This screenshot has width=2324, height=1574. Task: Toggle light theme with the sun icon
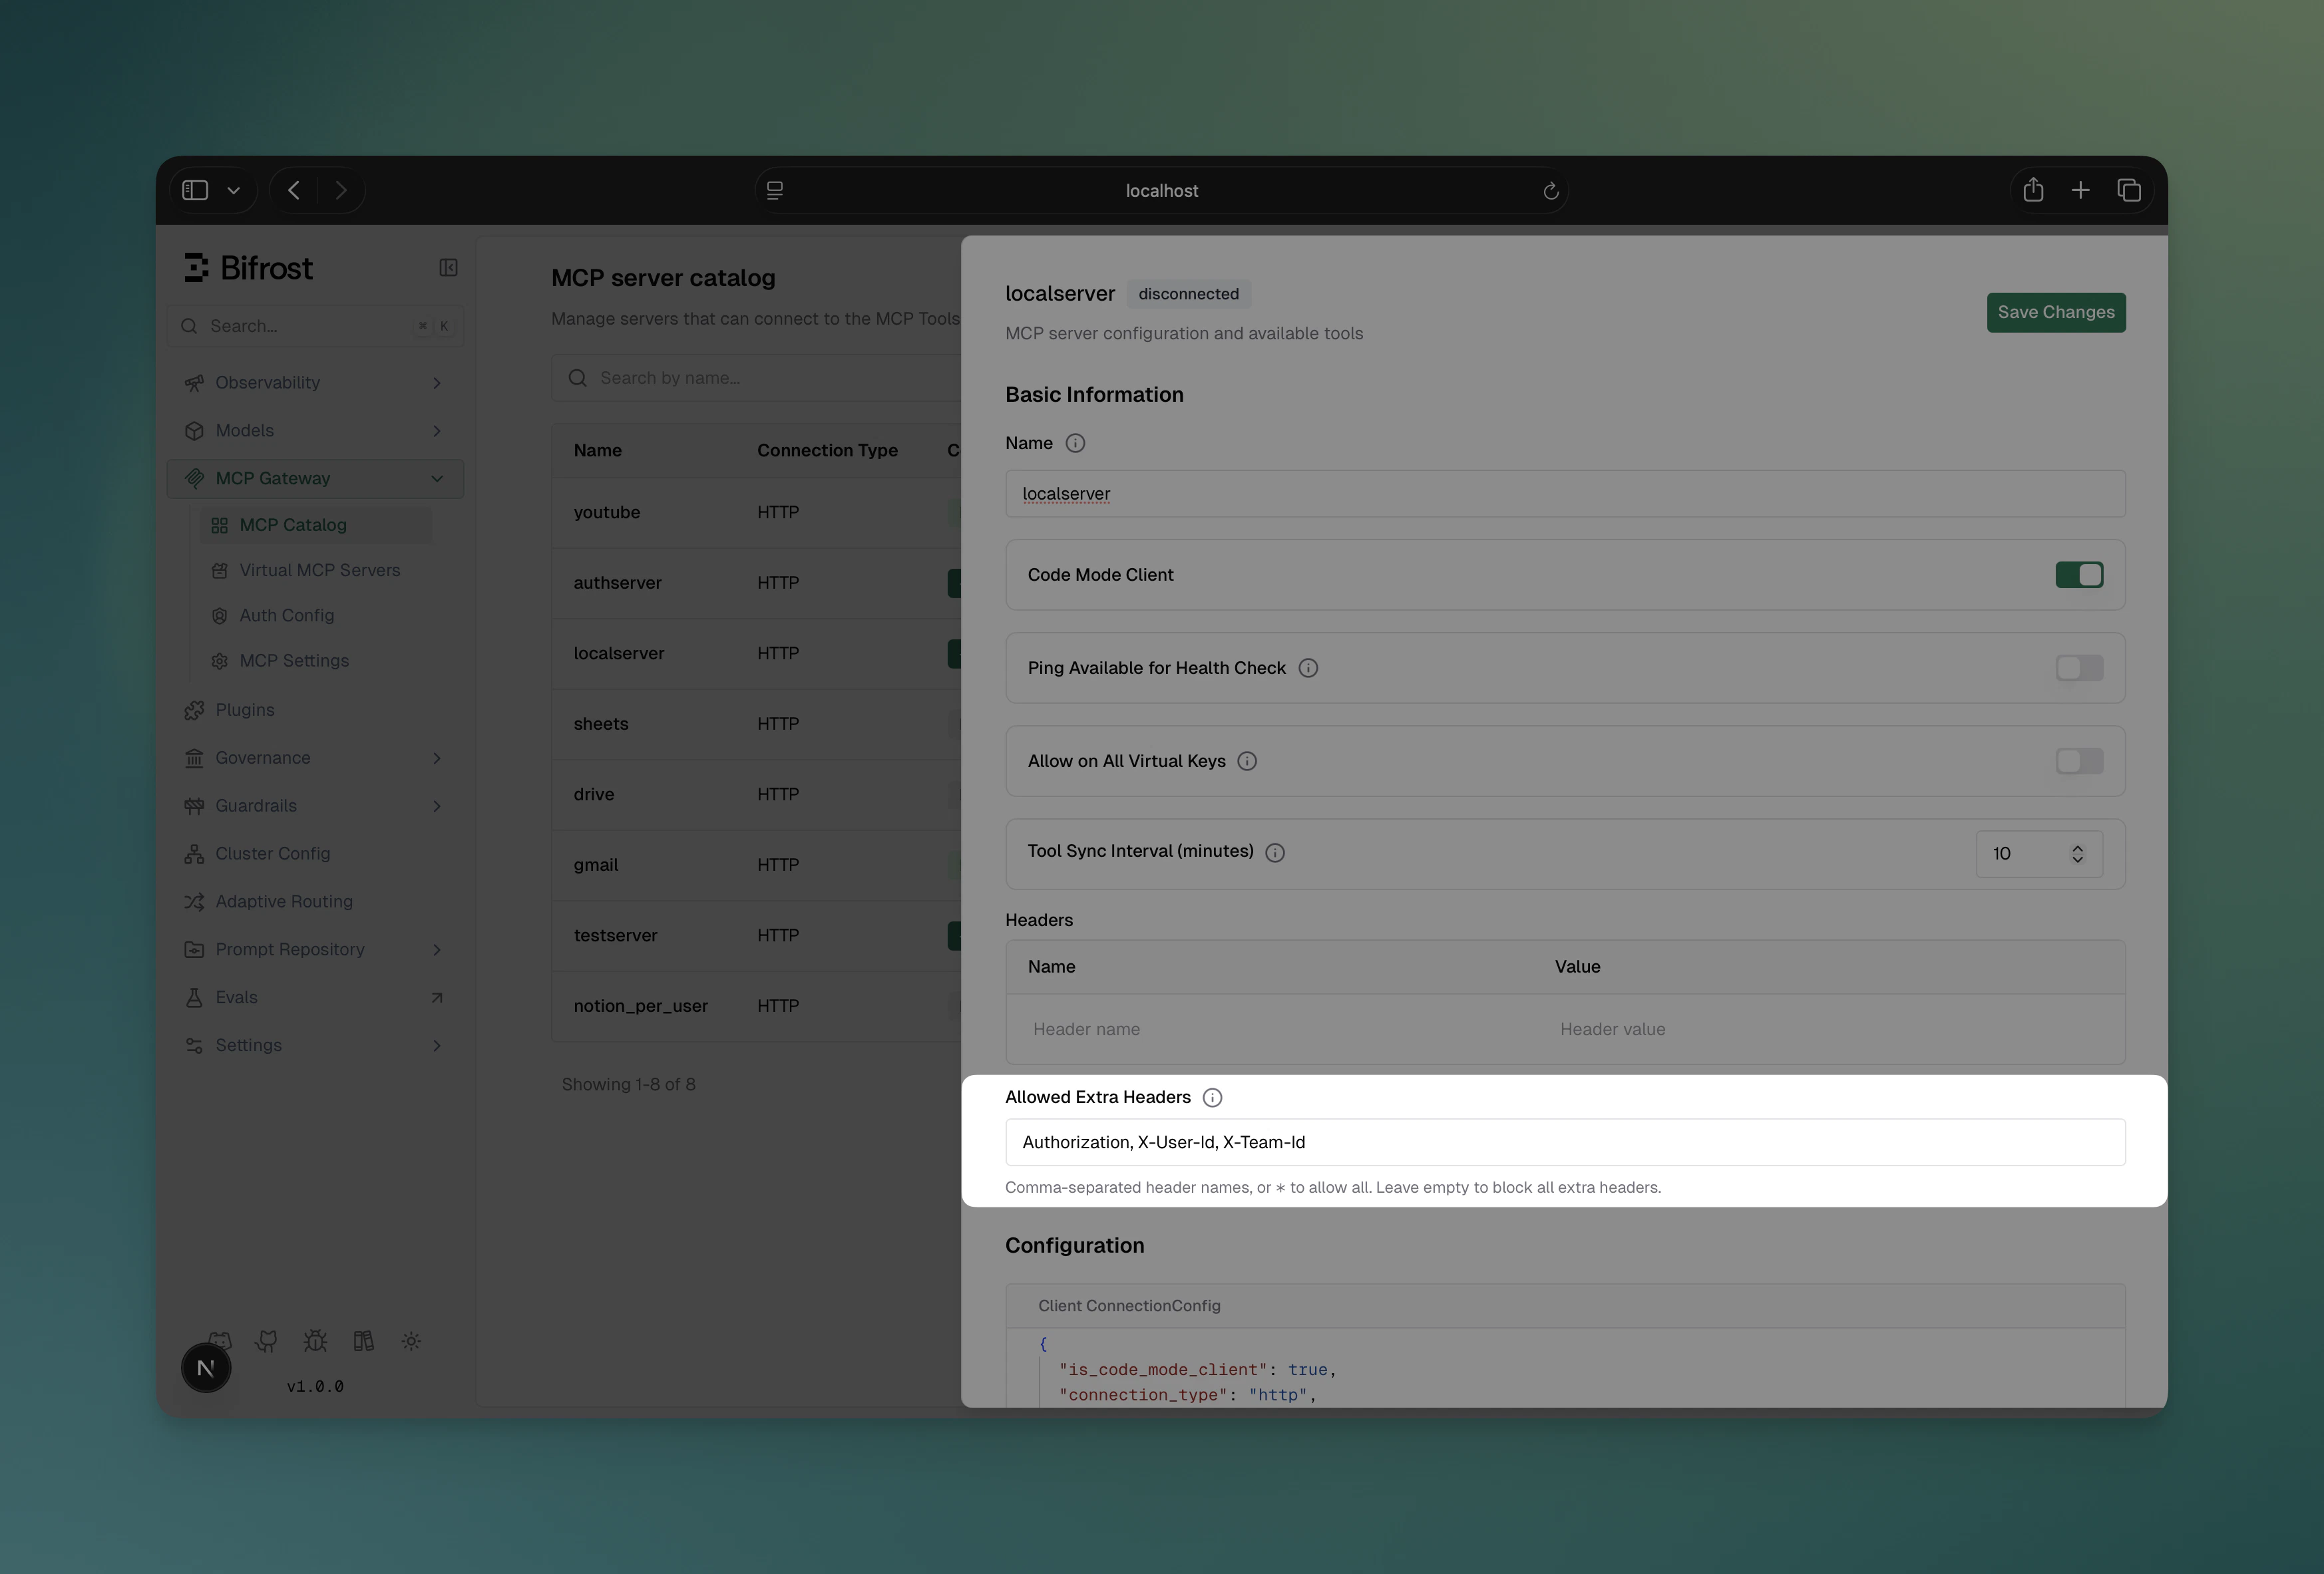pyautogui.click(x=411, y=1341)
